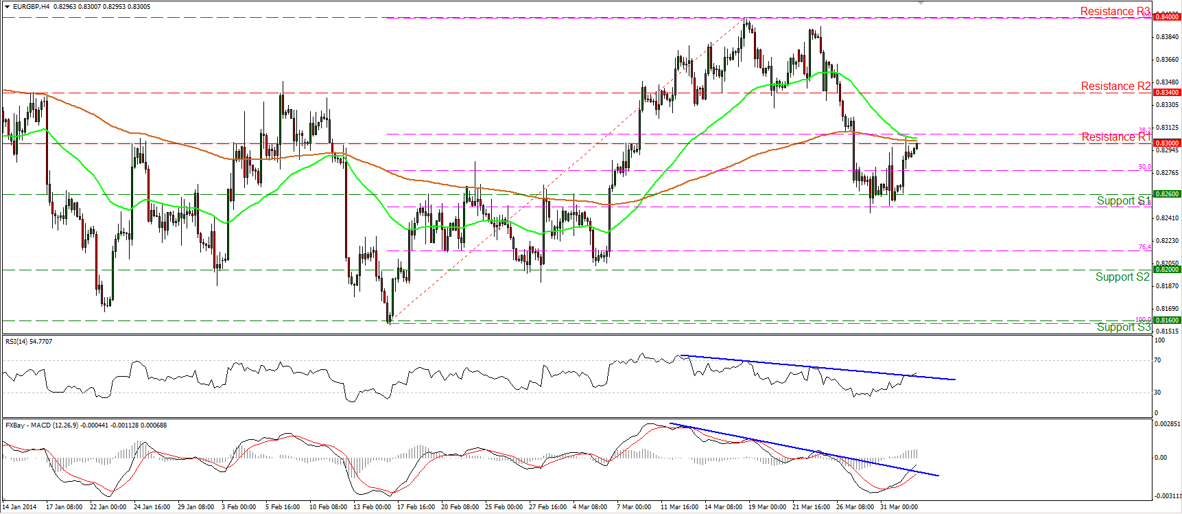Screen dimensions: 1182x514
Task: Select the Resistance R1 label
Action: 1116,137
